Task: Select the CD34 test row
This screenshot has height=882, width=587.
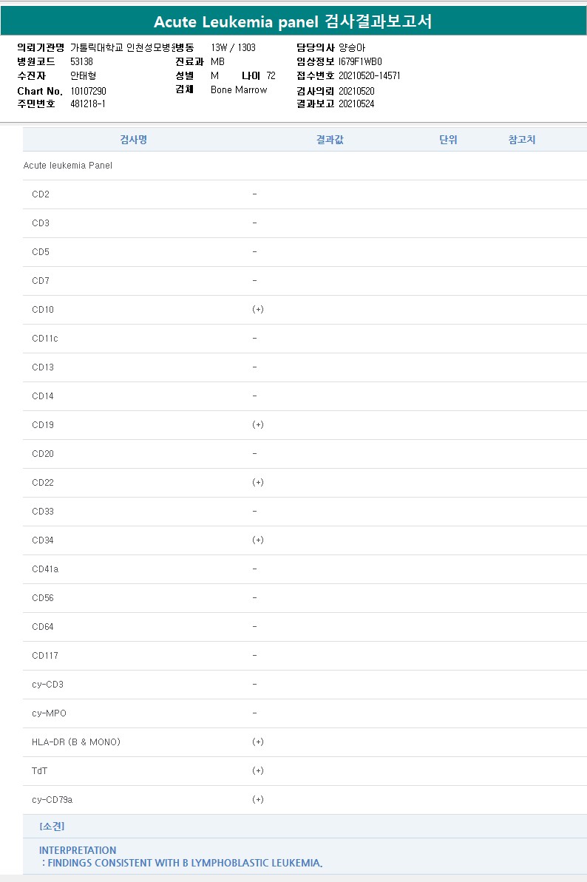Action: (x=43, y=540)
